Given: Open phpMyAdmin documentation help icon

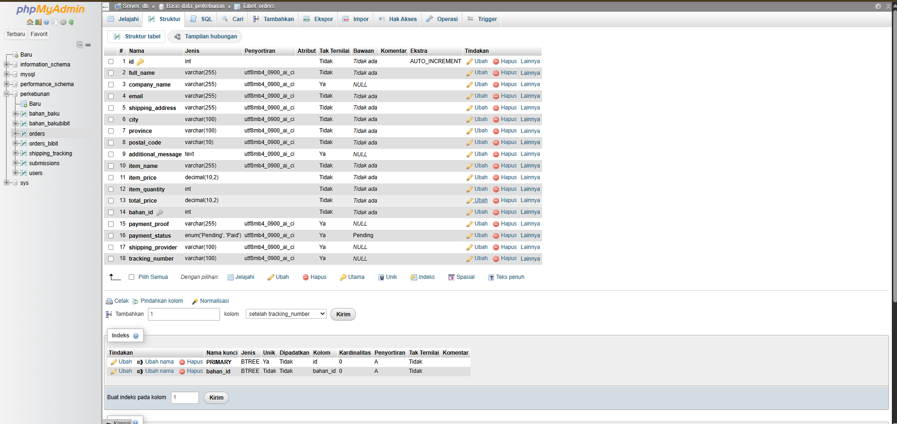Looking at the screenshot, I should pyautogui.click(x=46, y=22).
